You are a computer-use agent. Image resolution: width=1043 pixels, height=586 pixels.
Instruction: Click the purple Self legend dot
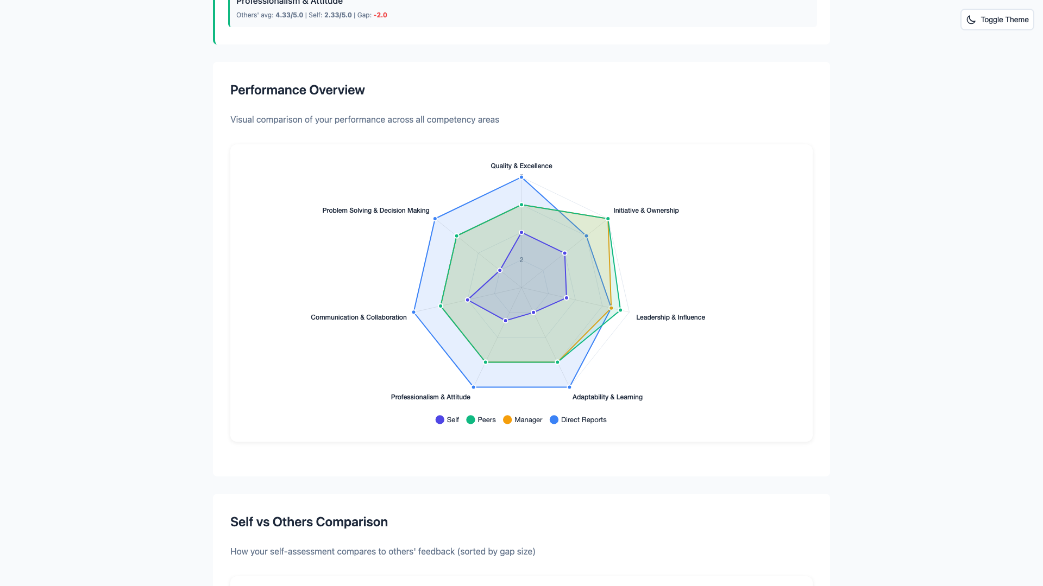coord(439,419)
